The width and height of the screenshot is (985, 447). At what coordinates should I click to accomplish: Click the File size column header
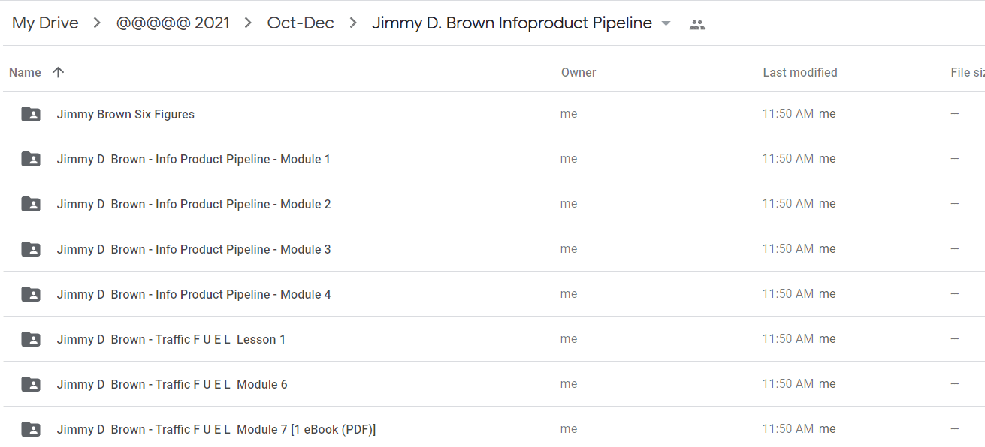coord(968,72)
